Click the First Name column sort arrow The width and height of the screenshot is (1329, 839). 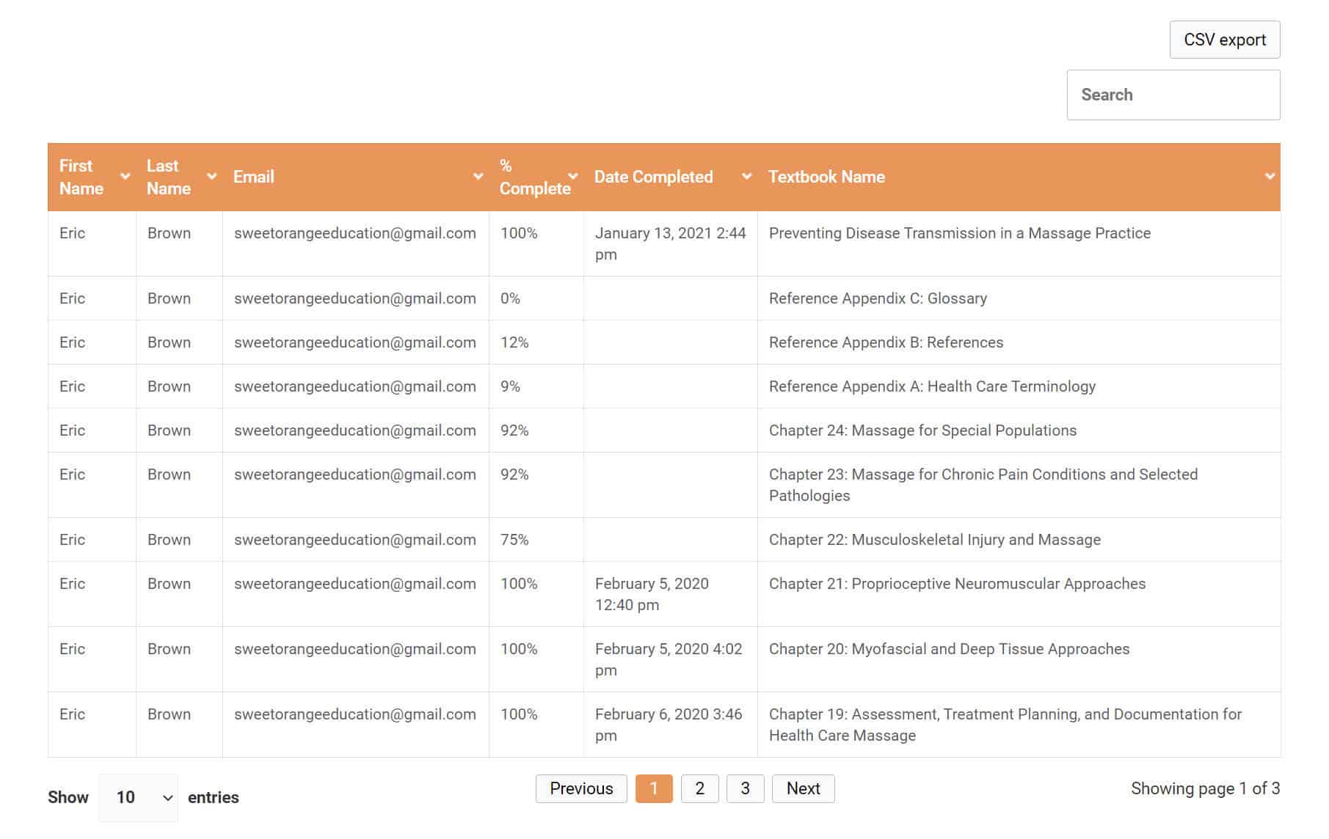pyautogui.click(x=125, y=177)
